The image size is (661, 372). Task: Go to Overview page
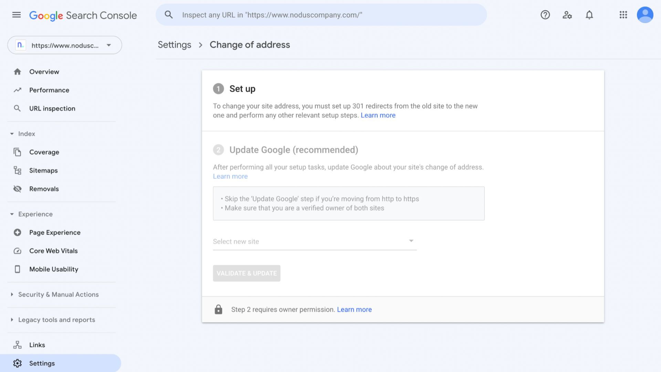pos(44,72)
